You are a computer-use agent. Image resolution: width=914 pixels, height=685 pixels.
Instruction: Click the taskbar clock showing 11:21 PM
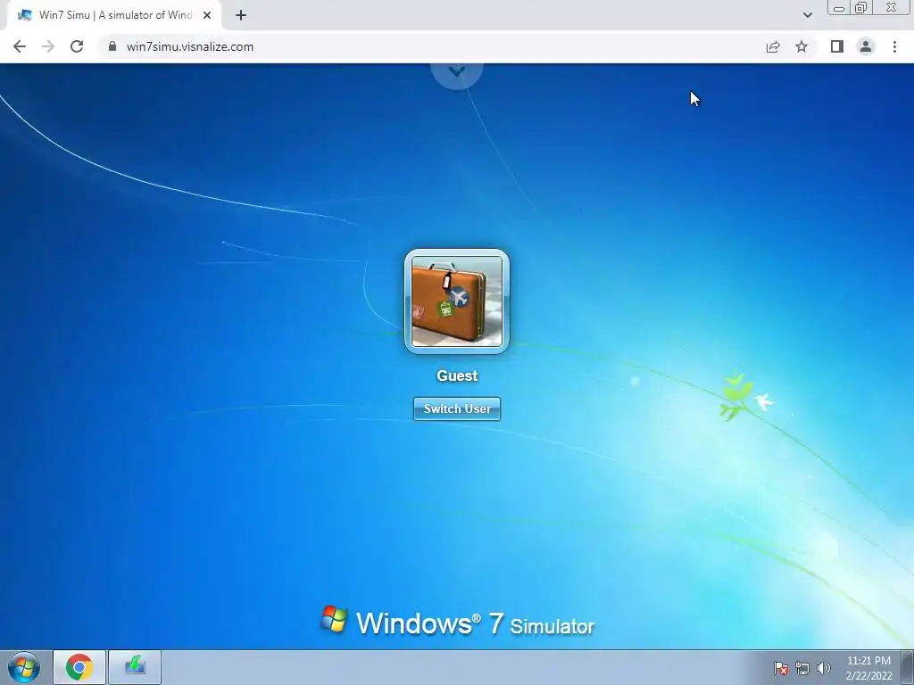pyautogui.click(x=868, y=668)
